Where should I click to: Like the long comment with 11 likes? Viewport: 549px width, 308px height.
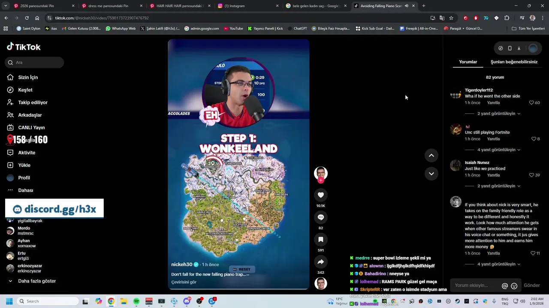tap(533, 253)
